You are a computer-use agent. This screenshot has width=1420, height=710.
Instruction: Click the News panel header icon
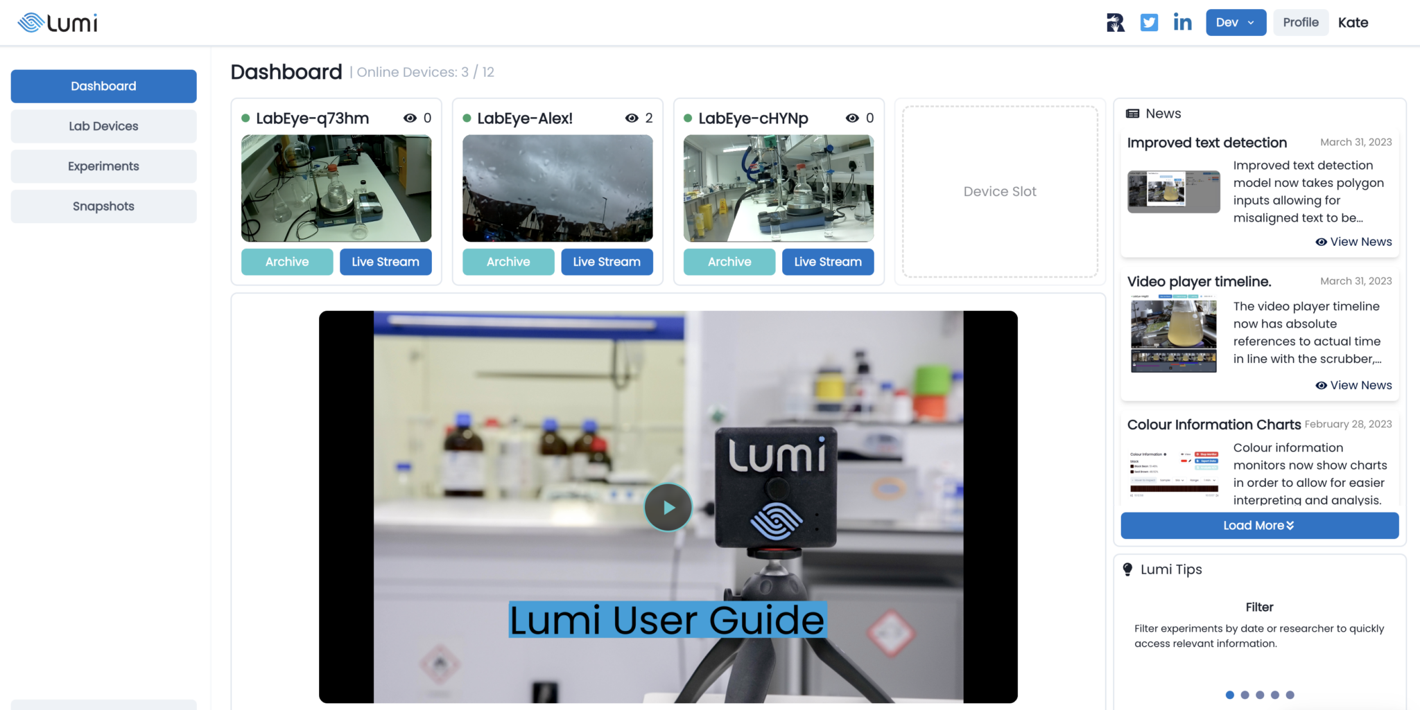click(1133, 113)
